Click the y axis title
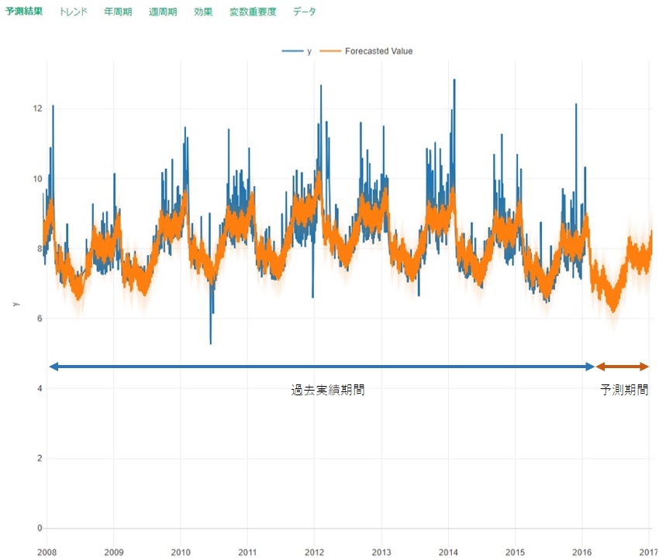Viewport: 659px width, 558px height. pos(16,304)
